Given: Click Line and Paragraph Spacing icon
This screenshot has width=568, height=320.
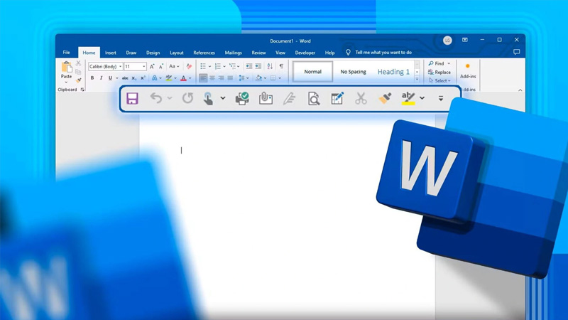Looking at the screenshot, I should [x=241, y=78].
